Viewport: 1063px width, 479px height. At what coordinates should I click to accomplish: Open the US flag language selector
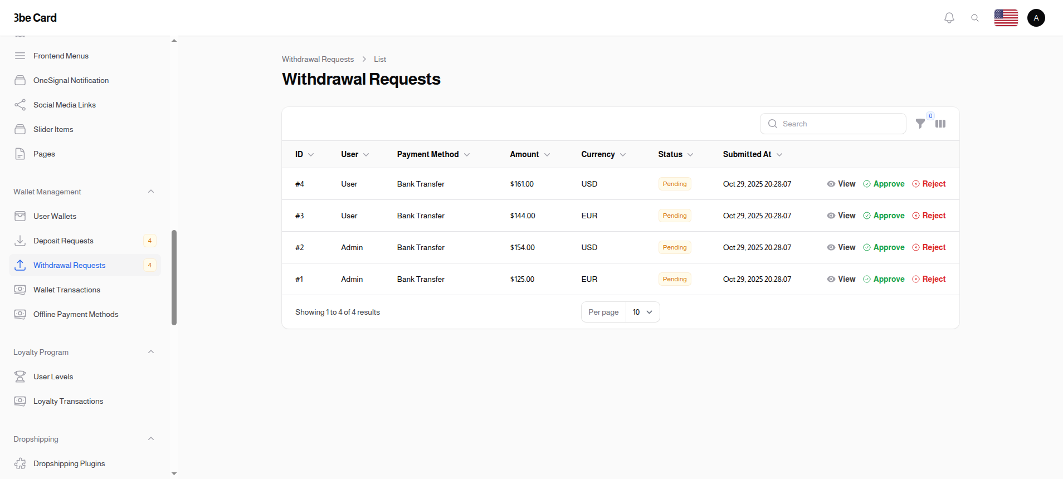coord(1006,18)
